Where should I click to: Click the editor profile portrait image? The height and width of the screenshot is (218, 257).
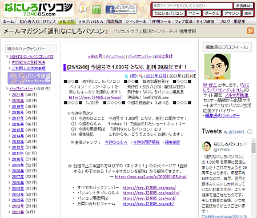pos(217,66)
